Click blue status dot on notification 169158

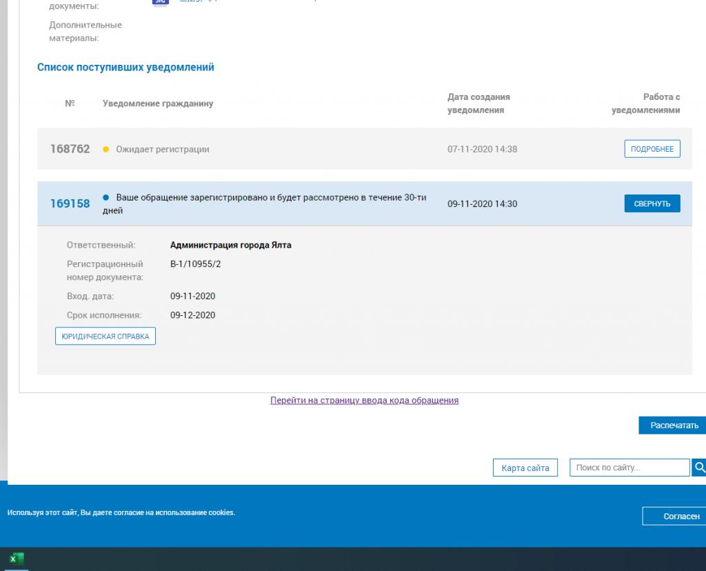pyautogui.click(x=105, y=198)
